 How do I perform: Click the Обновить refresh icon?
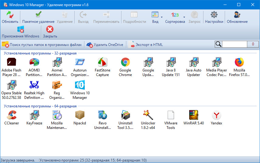[10, 15]
